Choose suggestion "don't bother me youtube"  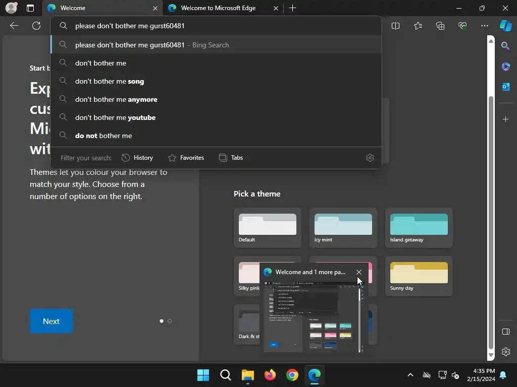pos(216,117)
